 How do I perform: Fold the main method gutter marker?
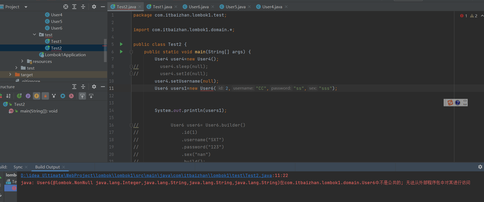pos(131,52)
